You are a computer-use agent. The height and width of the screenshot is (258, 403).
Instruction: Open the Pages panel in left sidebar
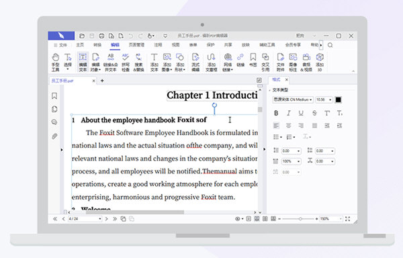tap(54, 110)
